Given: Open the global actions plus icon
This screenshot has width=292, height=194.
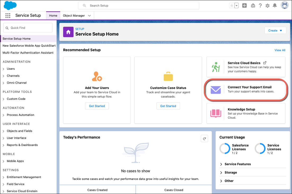Looking at the screenshot, I should click(245, 6).
